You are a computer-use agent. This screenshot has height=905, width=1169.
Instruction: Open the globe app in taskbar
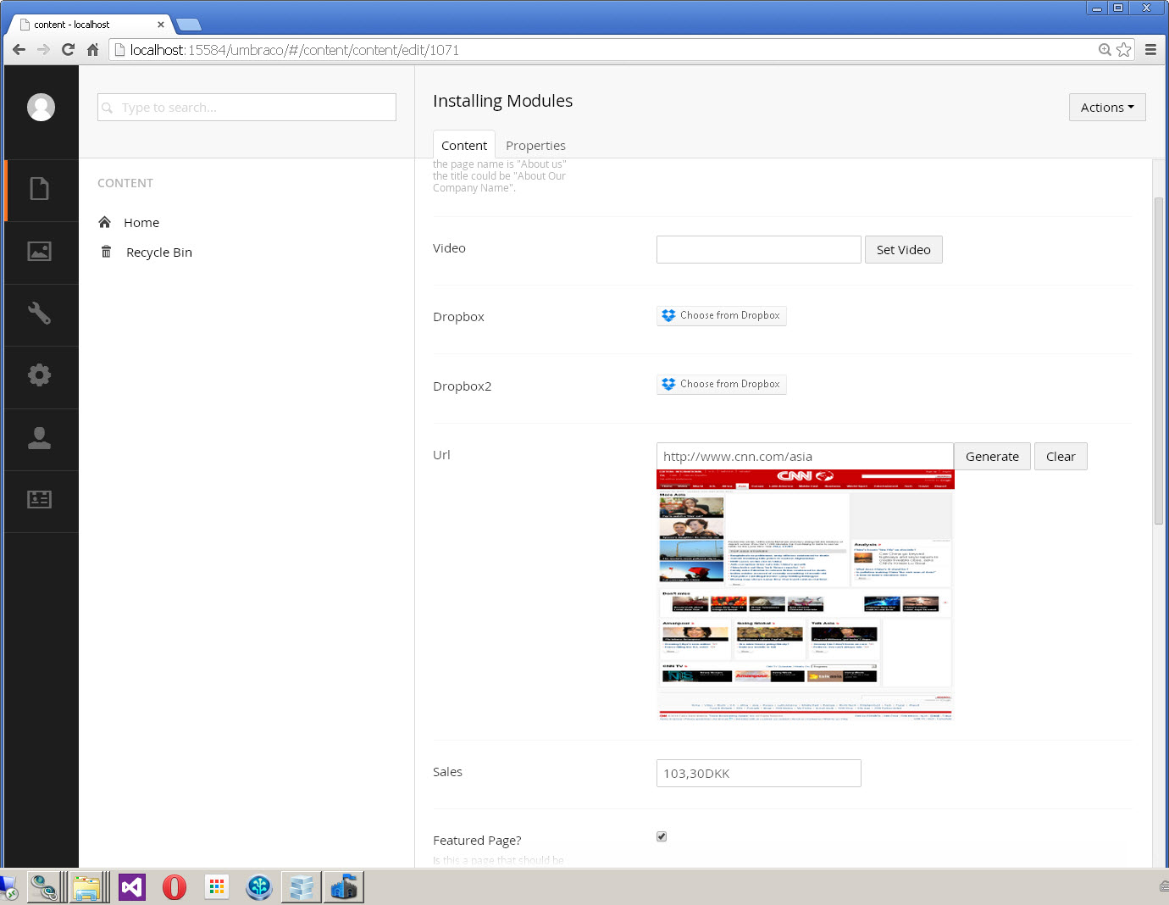click(259, 887)
